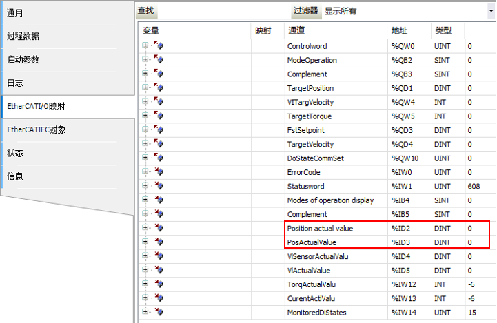Click the output variable icon in TargetVelocity row
Image resolution: width=497 pixels, height=323 pixels.
pos(159,143)
